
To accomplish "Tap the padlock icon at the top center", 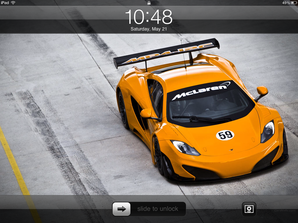I will [x=149, y=3].
